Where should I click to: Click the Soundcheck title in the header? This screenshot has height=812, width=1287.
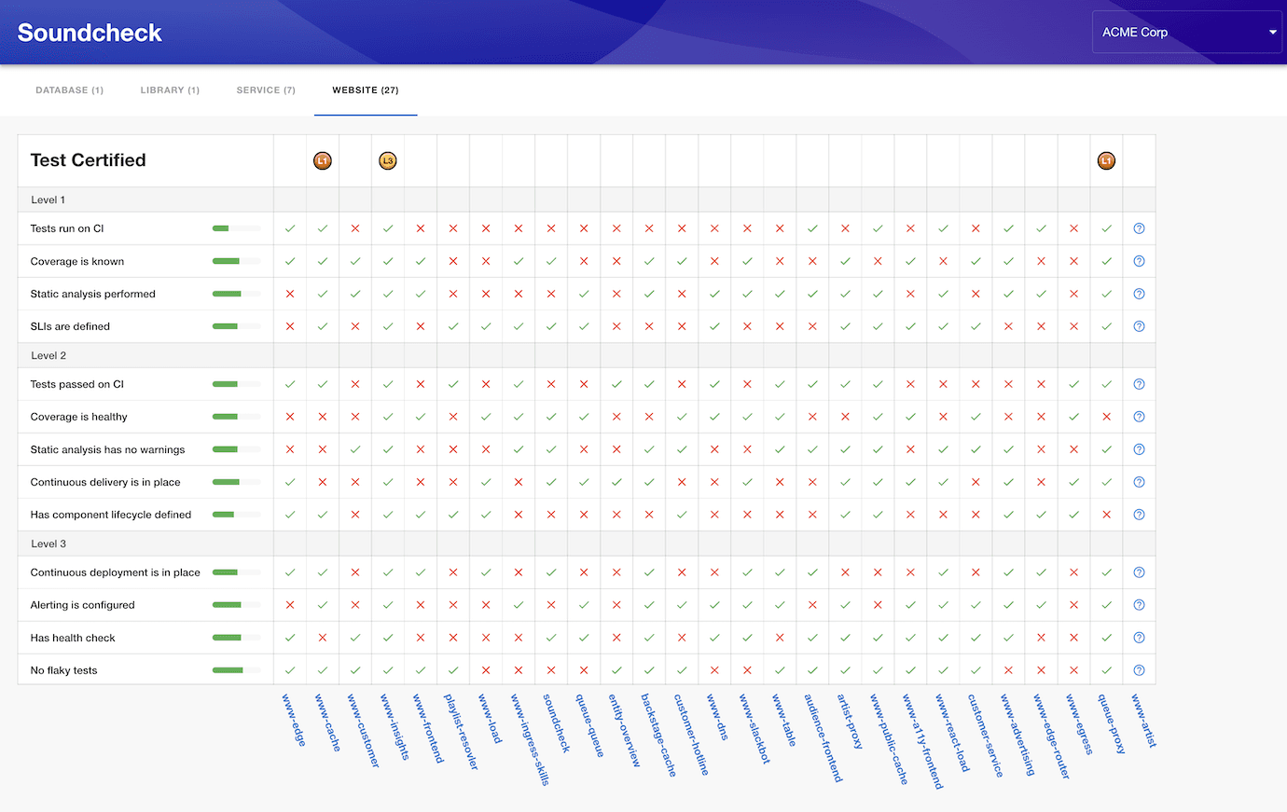[90, 33]
